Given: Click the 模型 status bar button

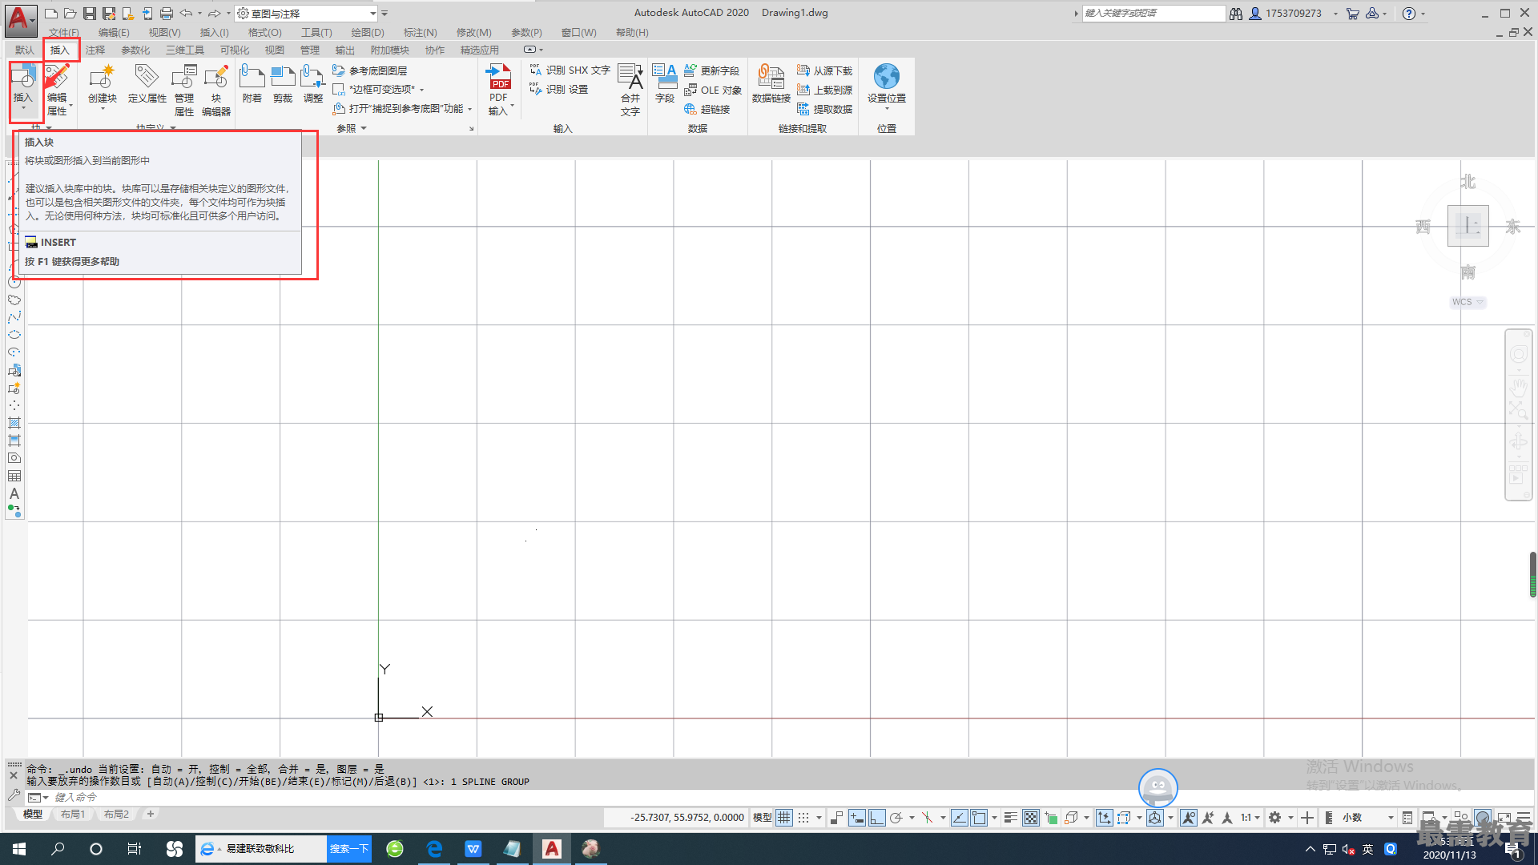Looking at the screenshot, I should tap(762, 818).
